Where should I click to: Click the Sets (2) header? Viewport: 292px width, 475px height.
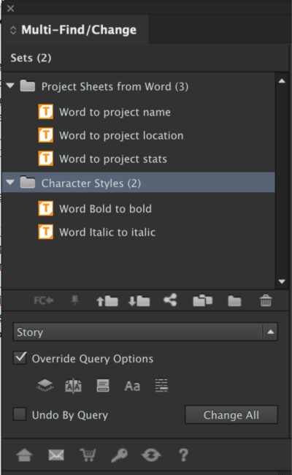[x=31, y=58]
